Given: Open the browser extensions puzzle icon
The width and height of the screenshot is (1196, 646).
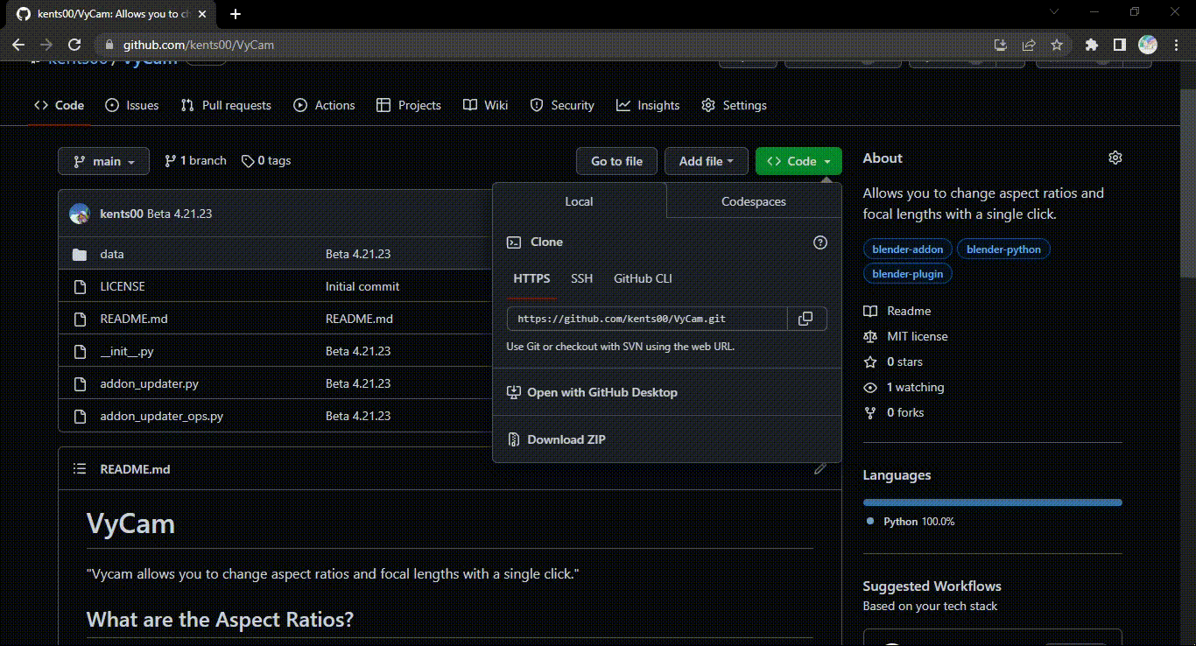Looking at the screenshot, I should [x=1091, y=45].
